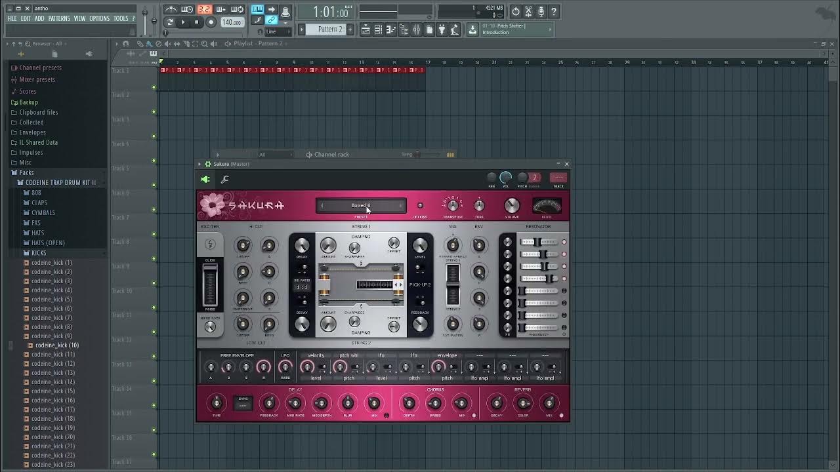
Task: Toggle the typing keyboard to piano icon
Action: 257,9
